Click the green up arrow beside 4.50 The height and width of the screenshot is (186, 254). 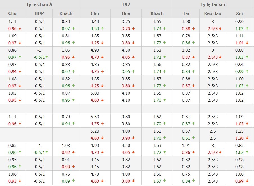point(102,28)
